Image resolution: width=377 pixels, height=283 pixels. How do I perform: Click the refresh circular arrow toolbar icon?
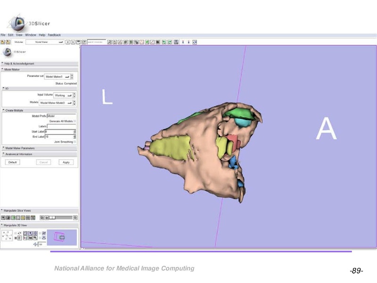tap(84, 42)
